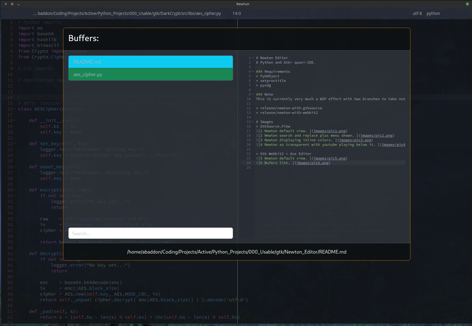Click 'release/newton-with-gtksource' line in preview
The height and width of the screenshot is (326, 472).
coord(291,108)
